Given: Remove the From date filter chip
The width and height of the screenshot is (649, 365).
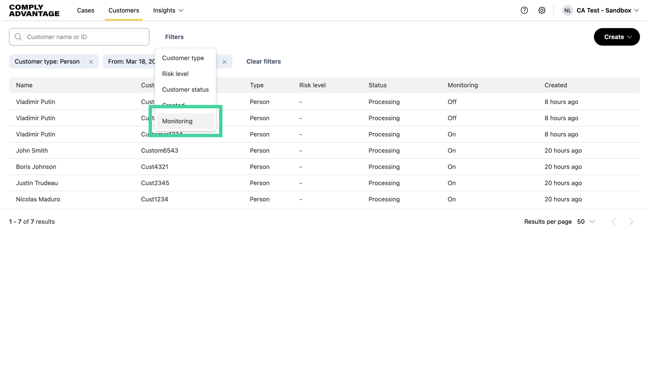Looking at the screenshot, I should 224,62.
